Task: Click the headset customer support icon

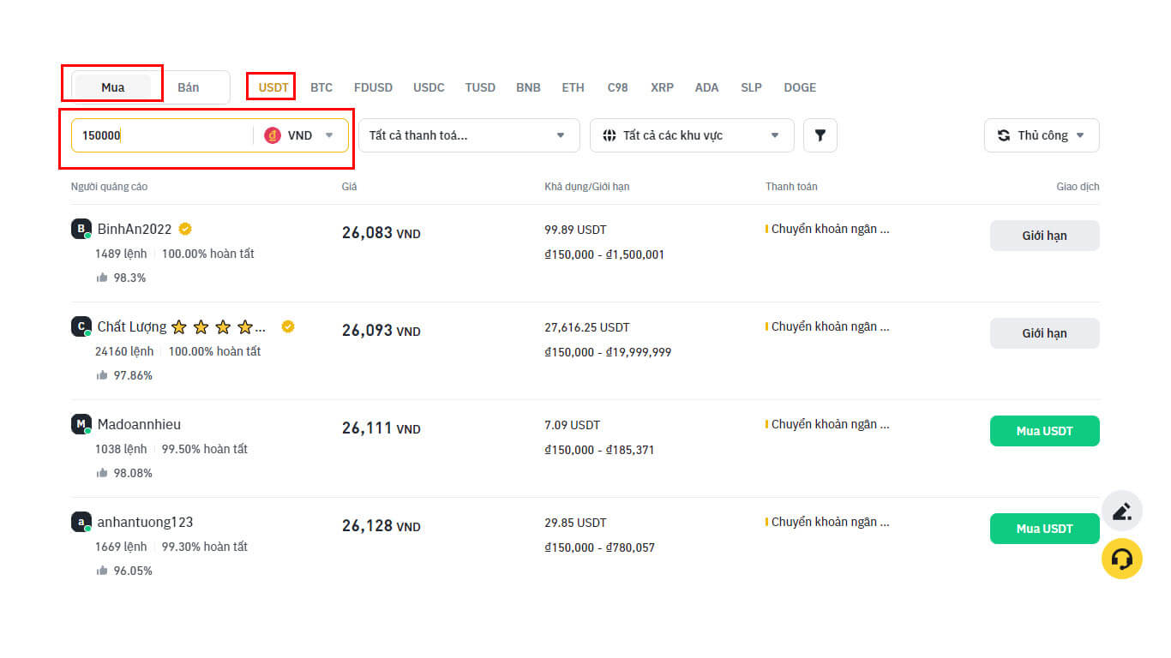Action: point(1122,558)
